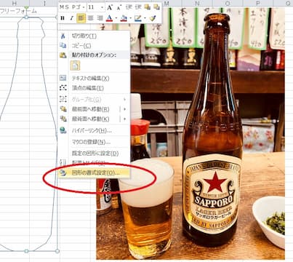Open font color dropdown arrow

116,18
